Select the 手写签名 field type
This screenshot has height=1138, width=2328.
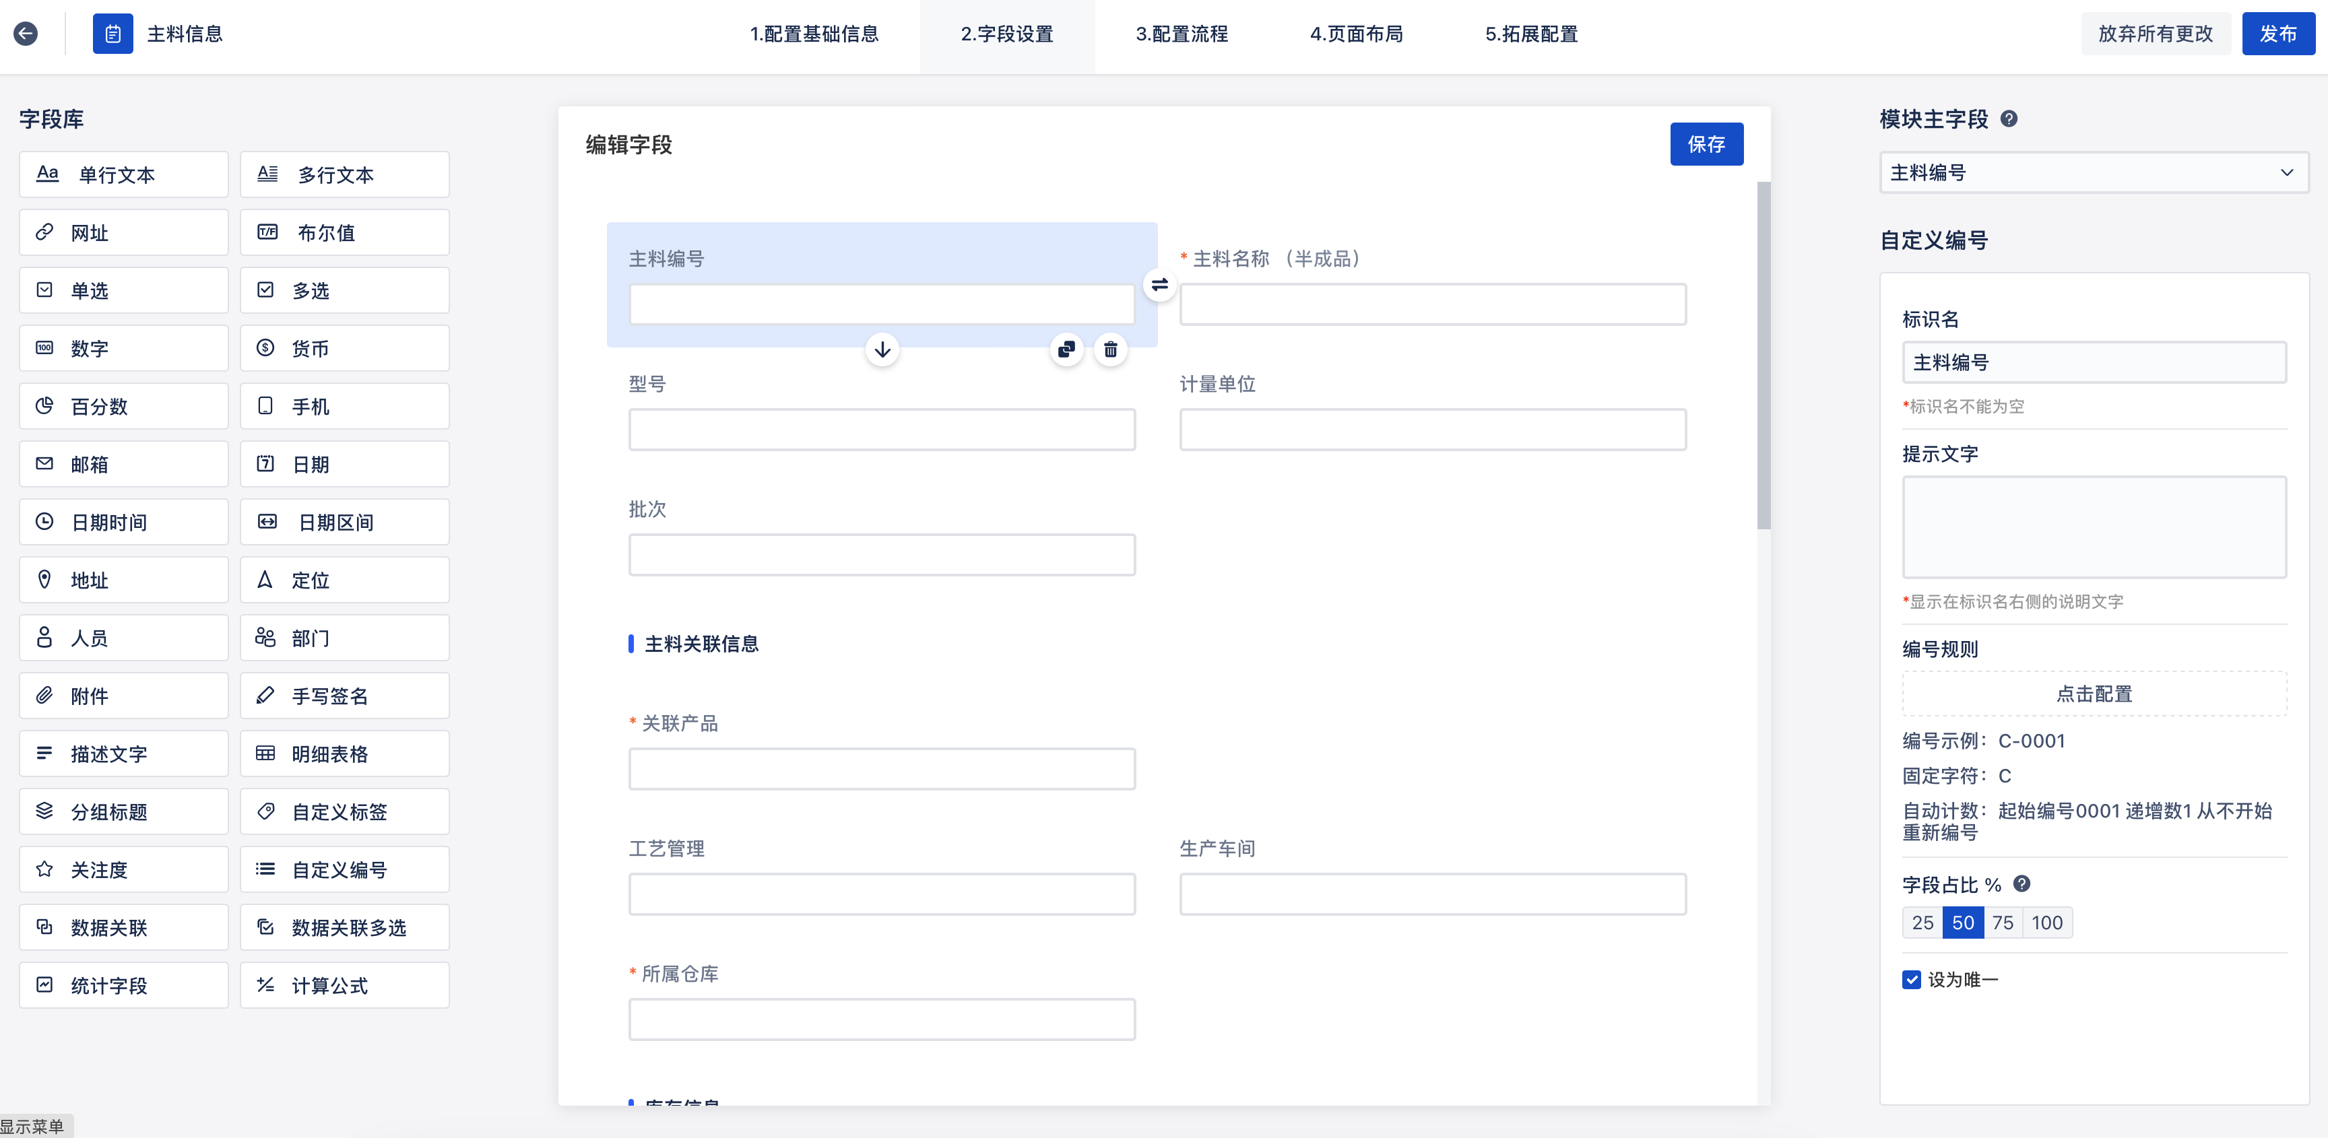(344, 696)
